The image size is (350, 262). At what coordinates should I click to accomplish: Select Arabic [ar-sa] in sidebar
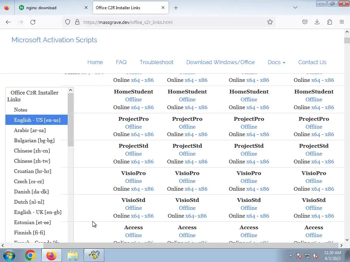pos(30,130)
